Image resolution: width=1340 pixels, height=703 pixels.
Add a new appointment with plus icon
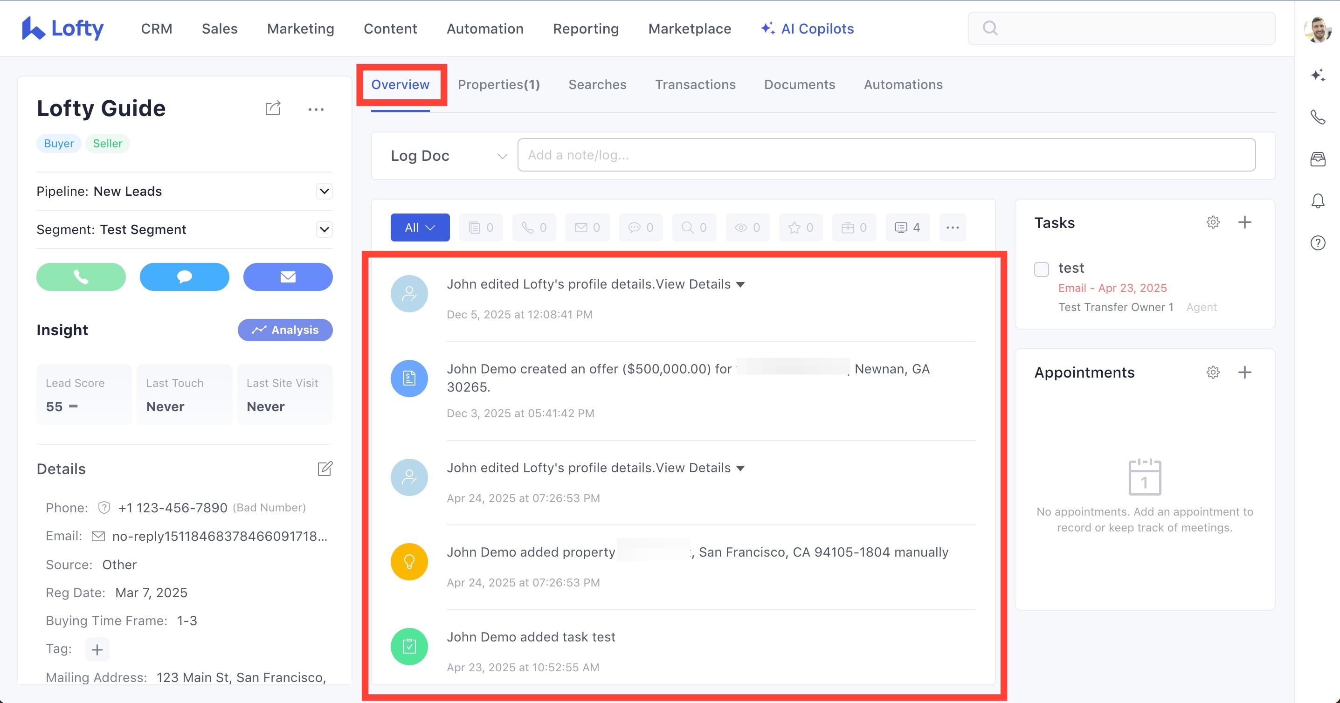click(1244, 372)
